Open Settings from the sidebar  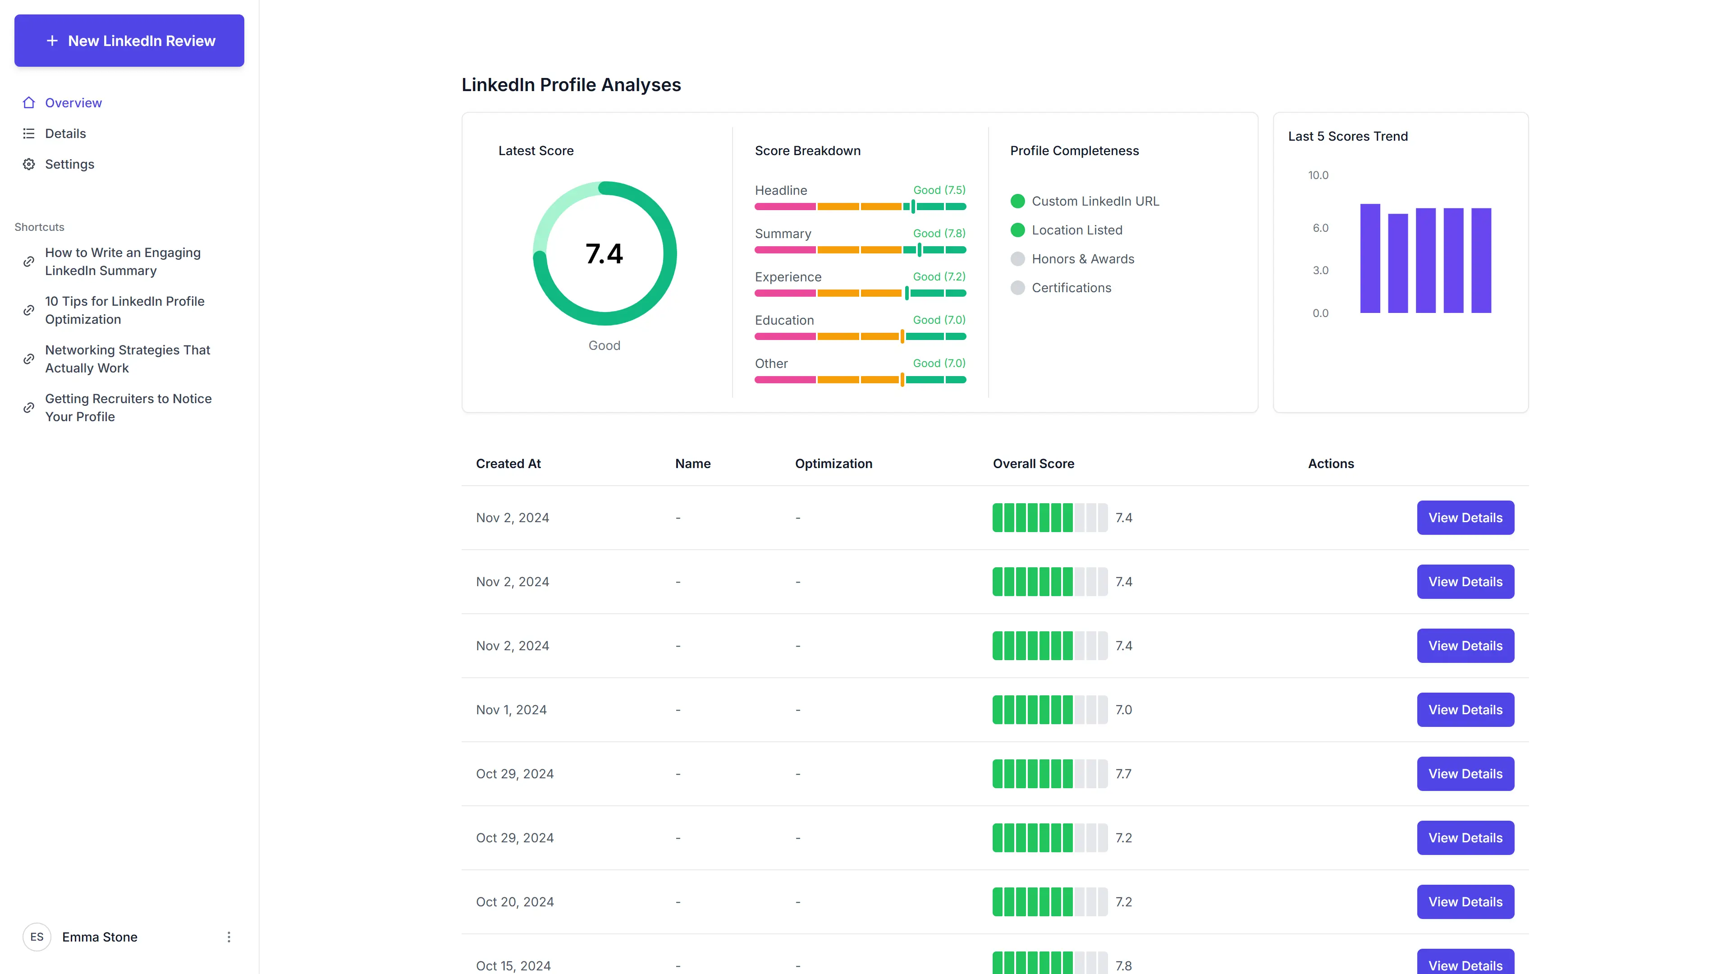pyautogui.click(x=69, y=165)
